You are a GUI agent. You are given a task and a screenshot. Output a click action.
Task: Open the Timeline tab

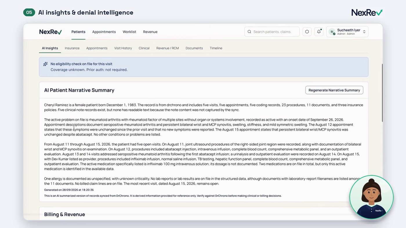pos(216,48)
